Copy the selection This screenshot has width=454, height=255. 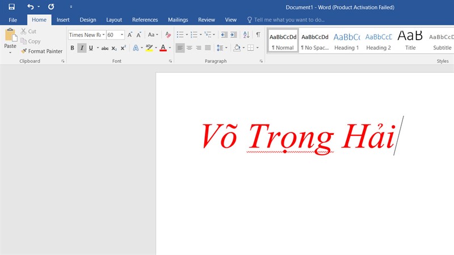tap(31, 41)
